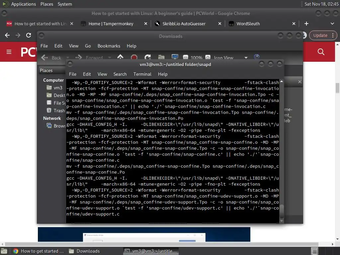Close the Tampermonkey tab

pos(146,24)
